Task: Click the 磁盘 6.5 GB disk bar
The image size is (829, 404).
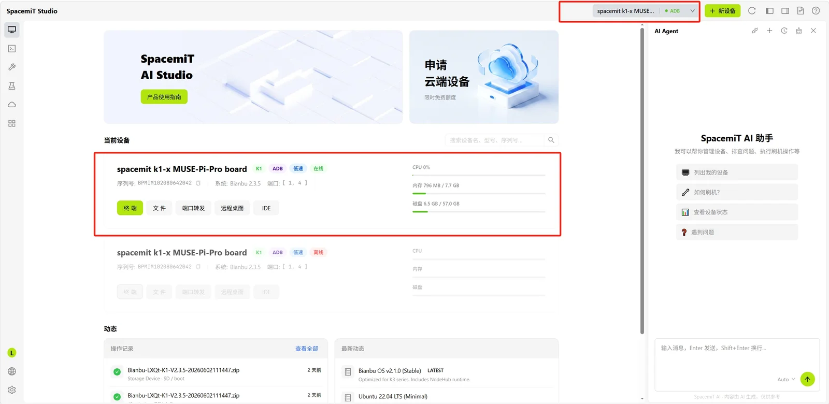Action: (479, 212)
